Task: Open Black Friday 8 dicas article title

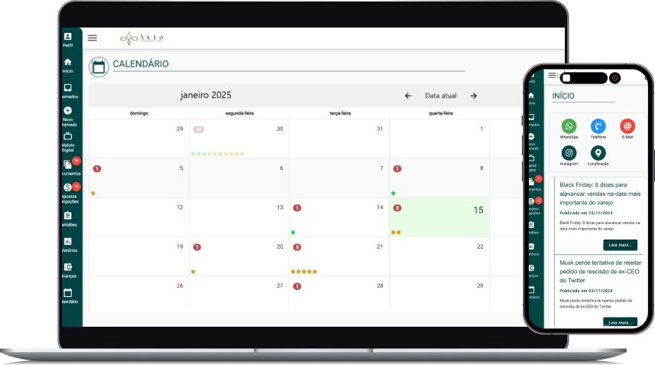Action: [600, 194]
